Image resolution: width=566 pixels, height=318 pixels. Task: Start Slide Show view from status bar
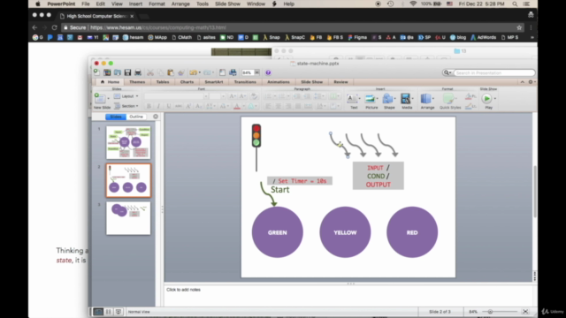tap(119, 312)
